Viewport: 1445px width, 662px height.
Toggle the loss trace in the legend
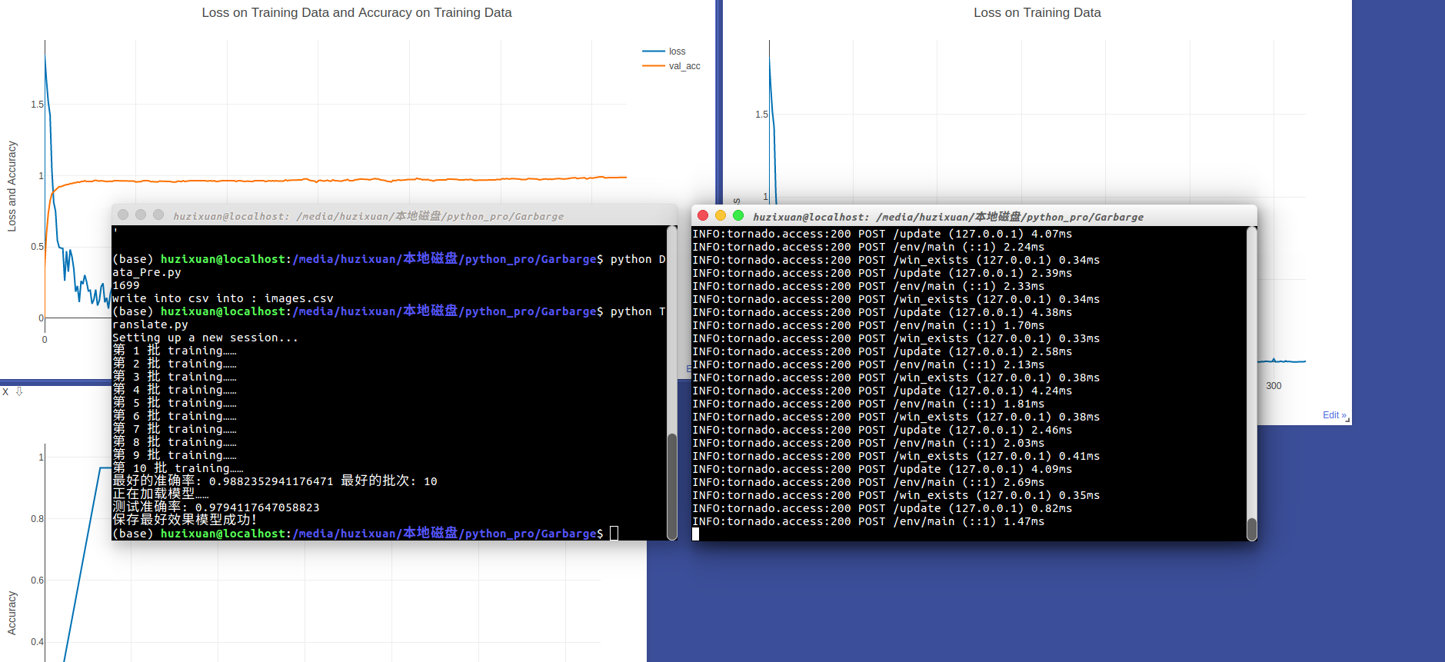click(x=664, y=52)
